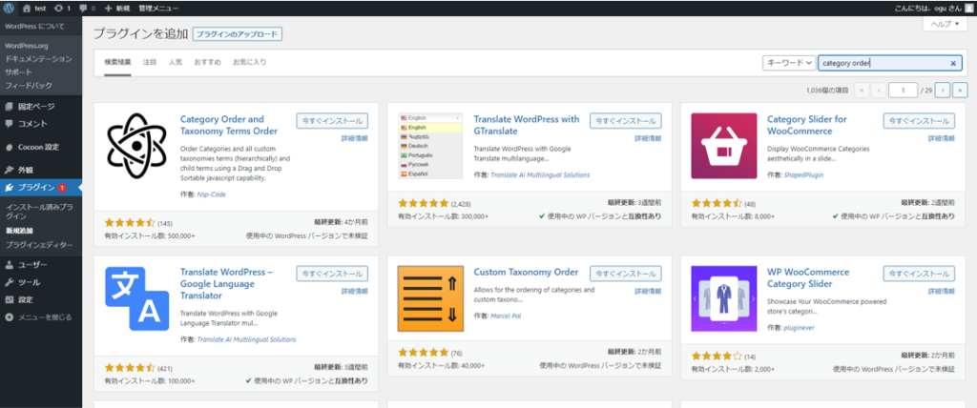Switch to 注目 tab
This screenshot has width=977, height=408.
pyautogui.click(x=150, y=62)
